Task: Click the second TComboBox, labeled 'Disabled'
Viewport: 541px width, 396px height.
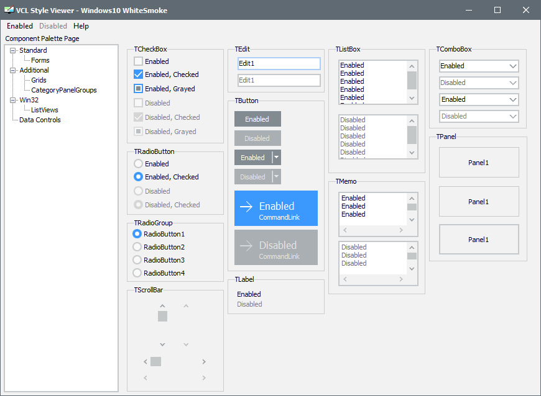Action: 479,83
